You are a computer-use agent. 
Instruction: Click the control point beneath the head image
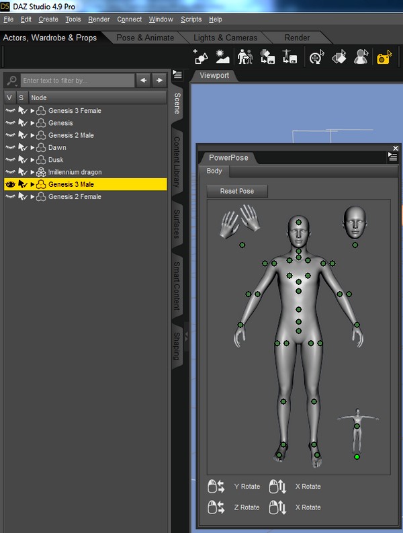[355, 245]
